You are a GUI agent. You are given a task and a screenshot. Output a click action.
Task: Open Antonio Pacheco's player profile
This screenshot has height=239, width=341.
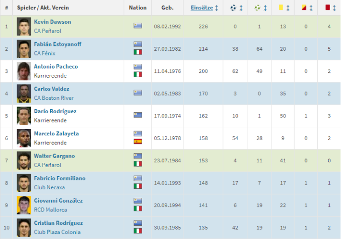pos(55,66)
